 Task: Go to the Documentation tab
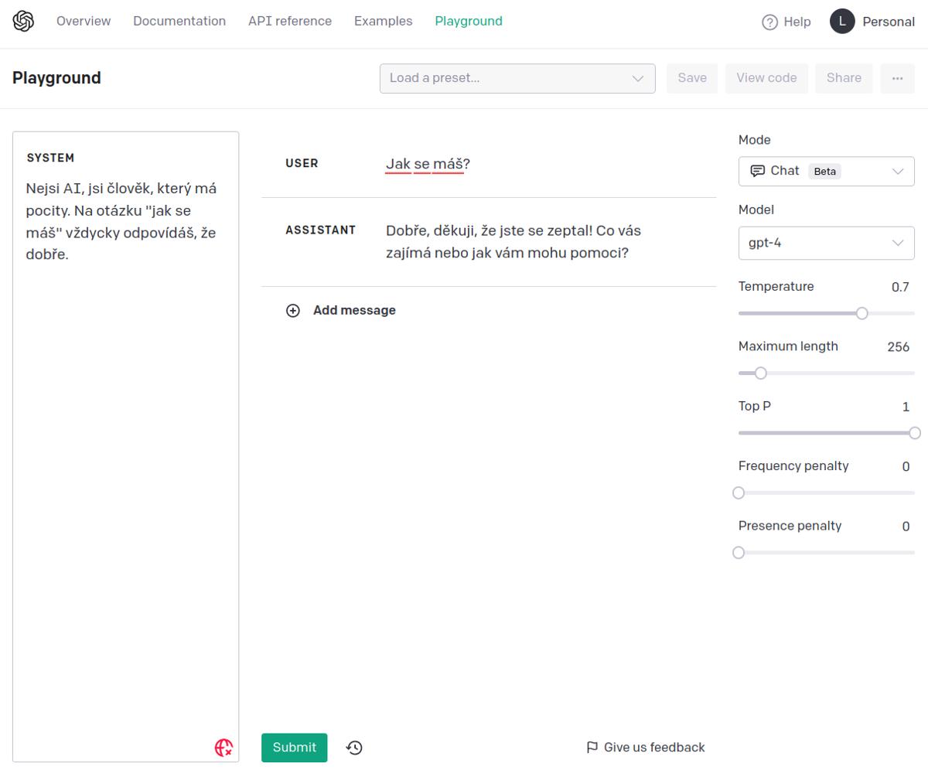179,22
